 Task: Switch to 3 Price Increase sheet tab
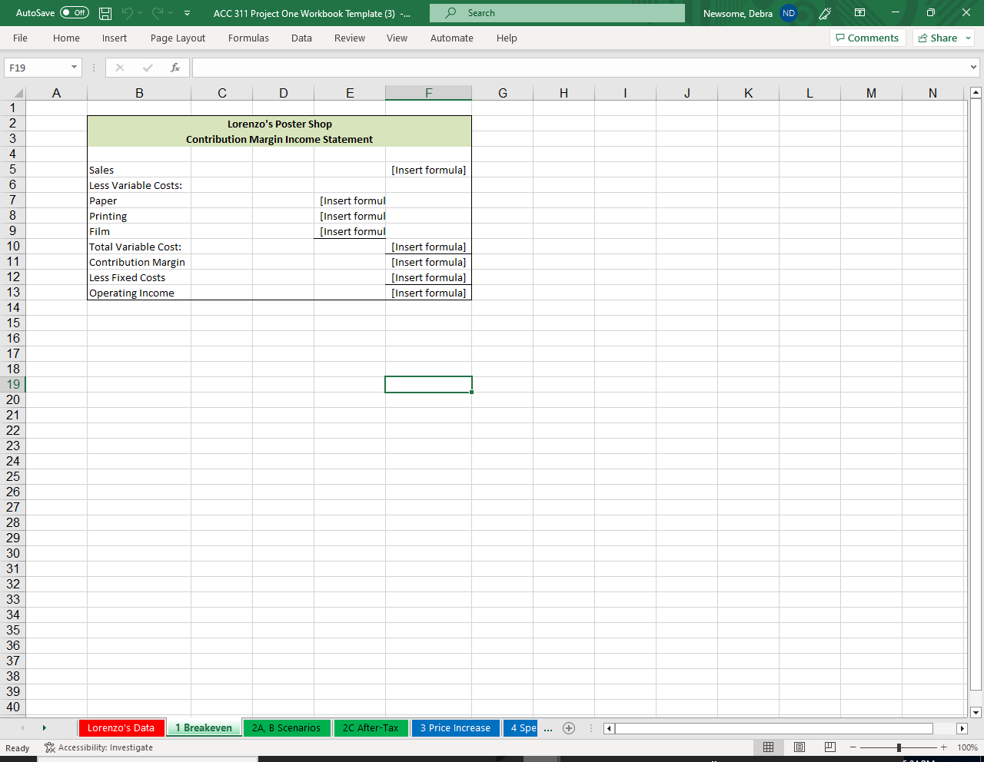455,727
